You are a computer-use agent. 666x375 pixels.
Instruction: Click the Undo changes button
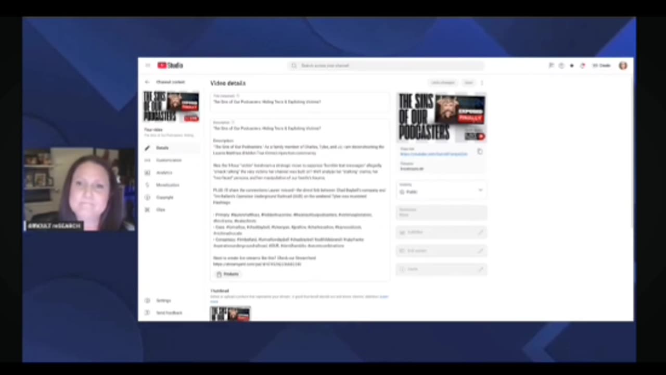point(443,83)
